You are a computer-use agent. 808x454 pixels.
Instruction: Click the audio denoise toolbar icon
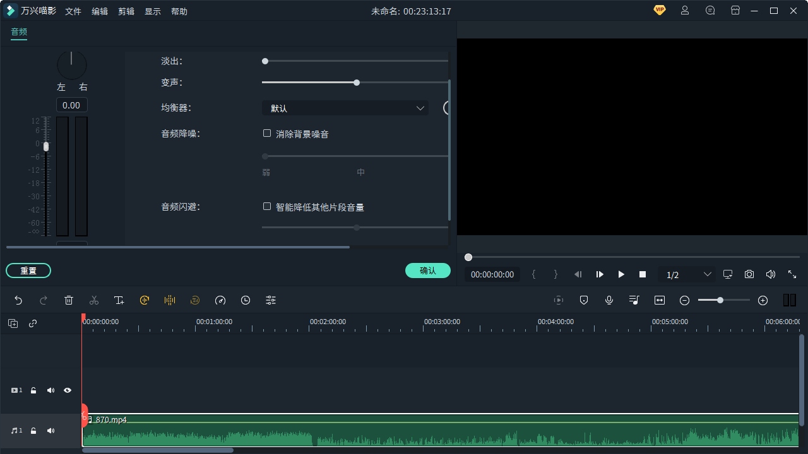pyautogui.click(x=170, y=300)
